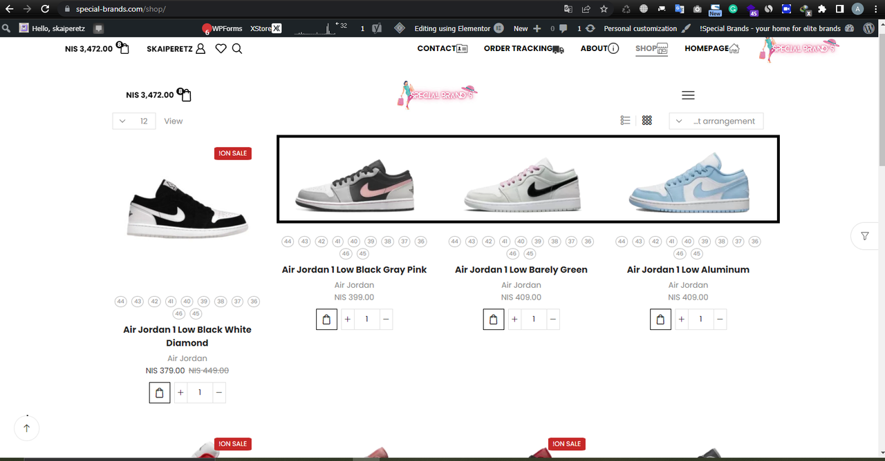Increase quantity for Air Jordan 1 Low Black Gray Pink
Image resolution: width=885 pixels, height=461 pixels.
click(x=347, y=320)
